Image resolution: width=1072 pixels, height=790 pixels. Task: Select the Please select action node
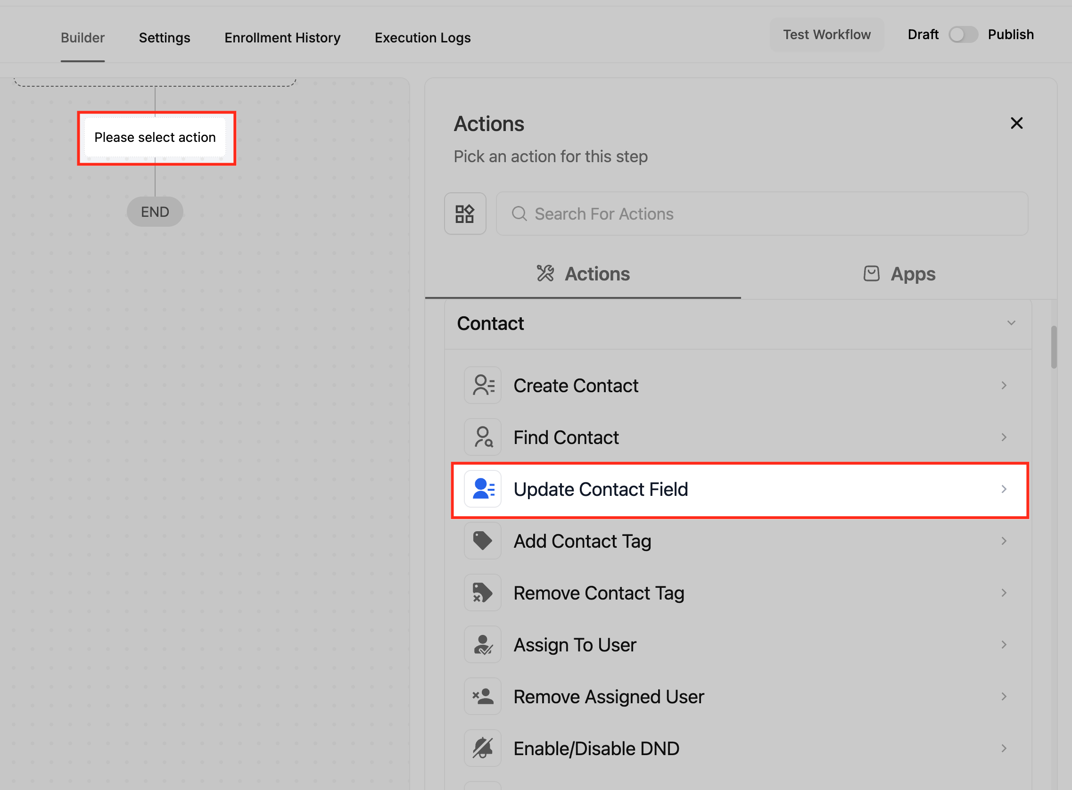pyautogui.click(x=155, y=138)
